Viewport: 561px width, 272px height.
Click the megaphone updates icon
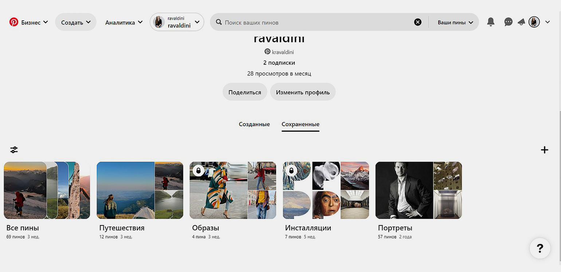point(521,22)
